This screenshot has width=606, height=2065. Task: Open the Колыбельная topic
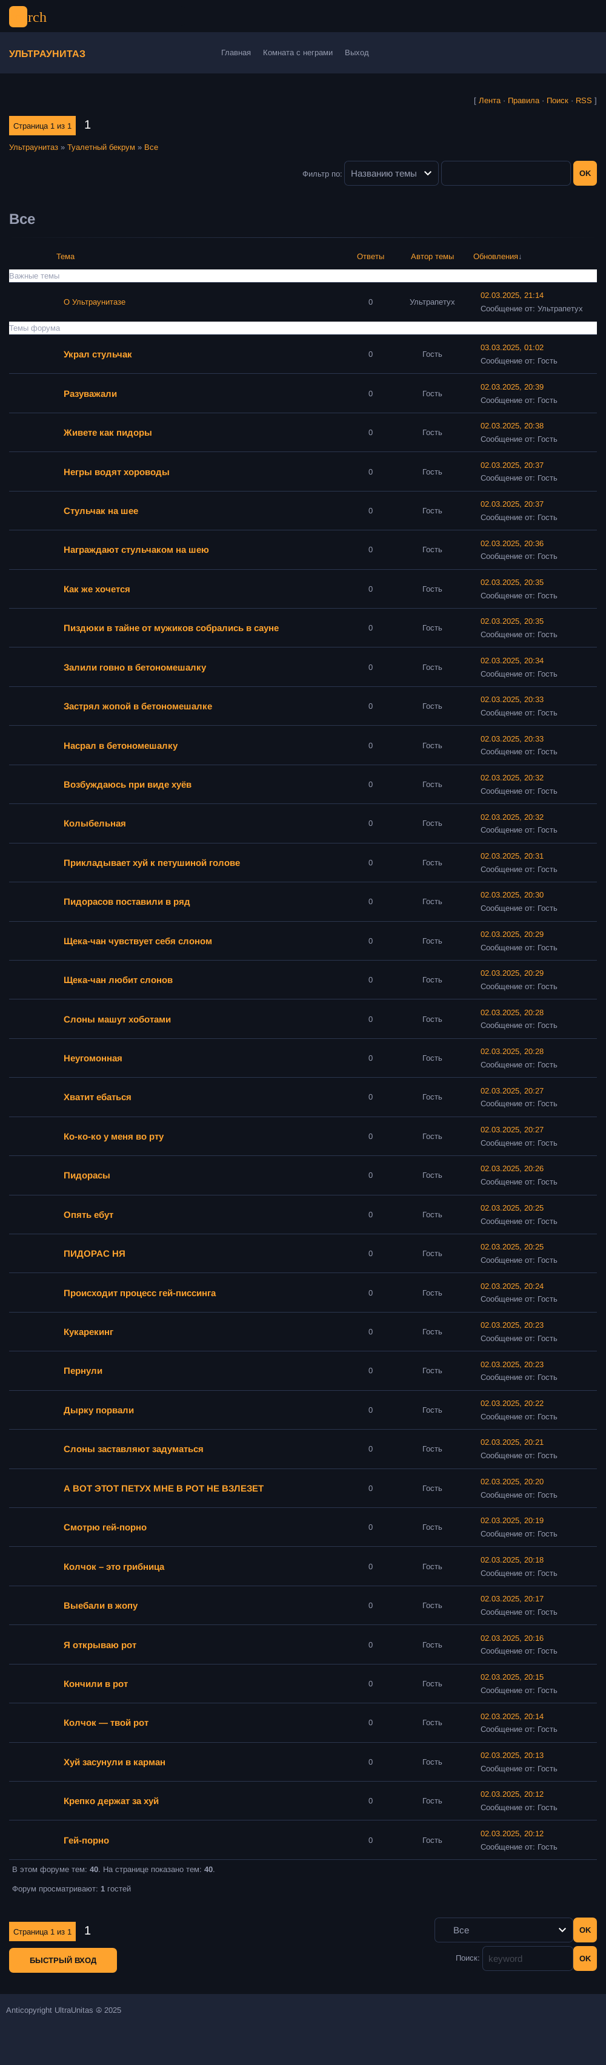pos(95,823)
